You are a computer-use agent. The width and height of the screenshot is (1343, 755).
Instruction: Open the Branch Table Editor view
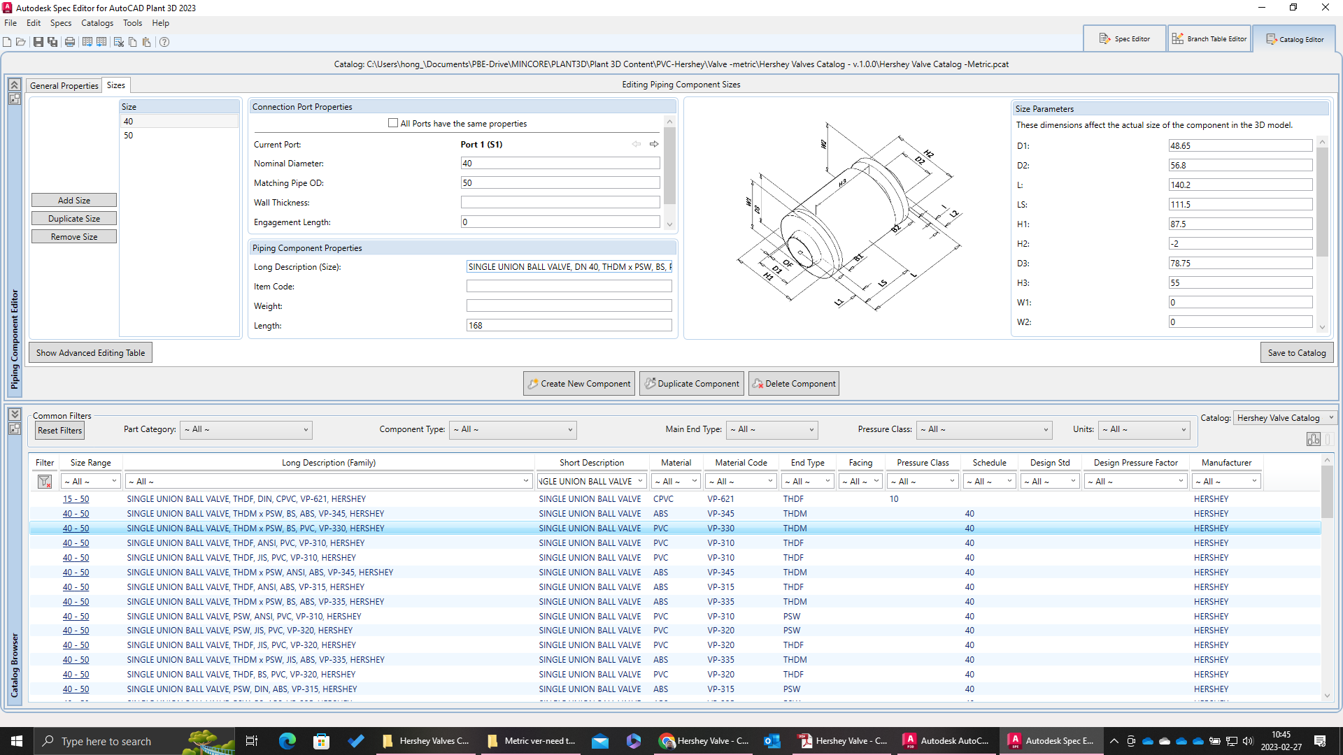1209,39
